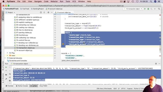Viewport: 163px width, 92px height.
Task: Click locate/scroll-from-source target icon in Project panel
Action: click(41, 13)
